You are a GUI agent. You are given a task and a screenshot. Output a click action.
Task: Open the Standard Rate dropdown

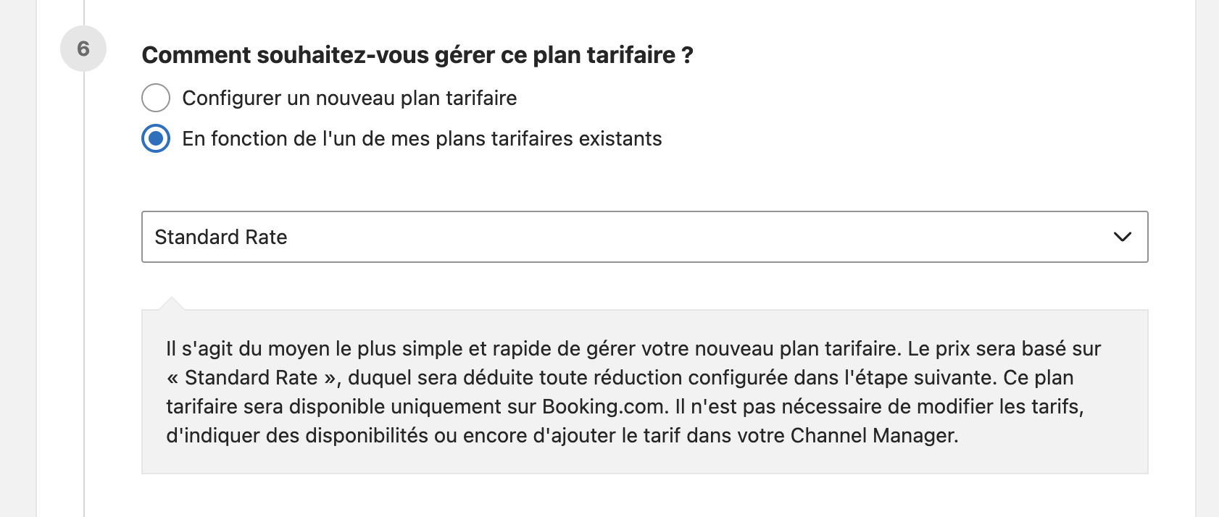[645, 237]
